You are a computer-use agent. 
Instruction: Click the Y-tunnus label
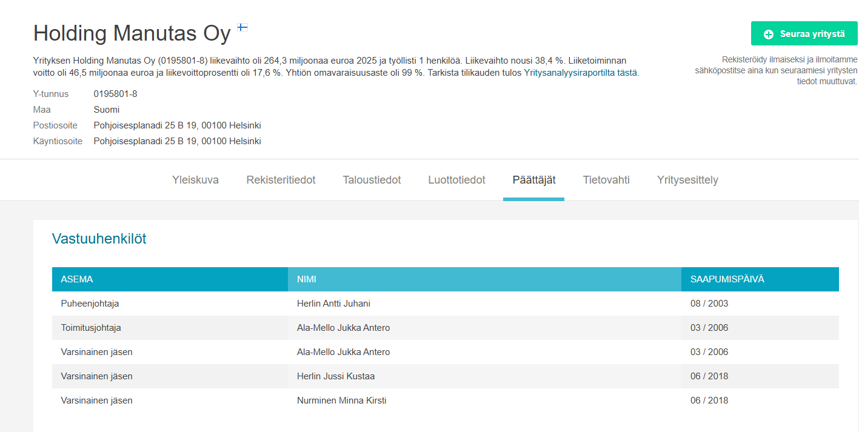click(x=51, y=94)
